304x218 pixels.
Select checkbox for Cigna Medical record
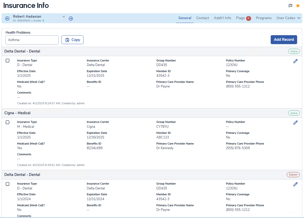(8, 122)
